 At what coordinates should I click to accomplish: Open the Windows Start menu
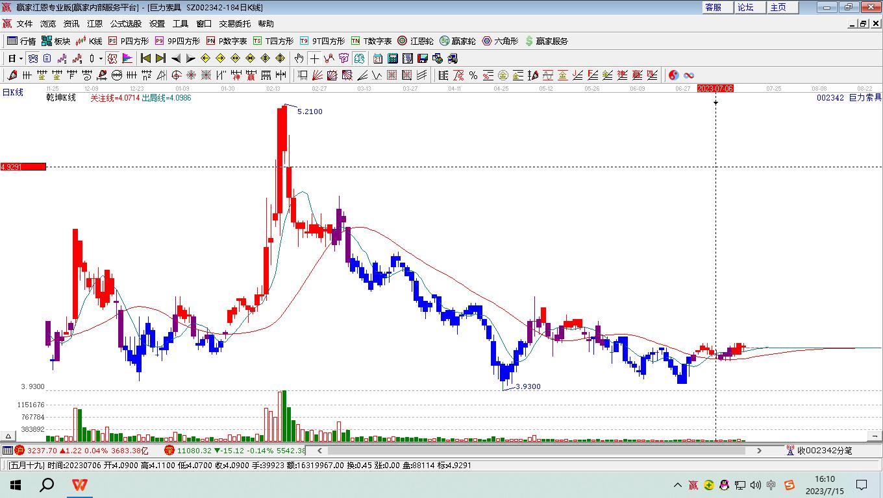pyautogui.click(x=16, y=484)
